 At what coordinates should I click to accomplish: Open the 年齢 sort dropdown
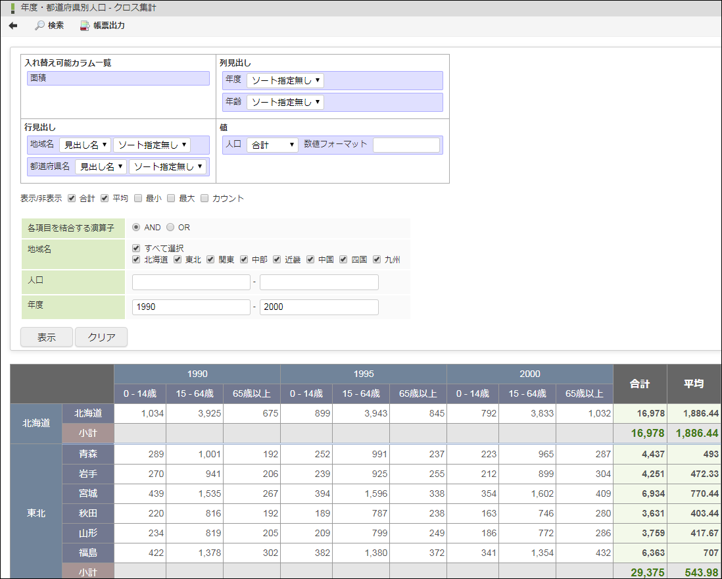click(x=285, y=103)
